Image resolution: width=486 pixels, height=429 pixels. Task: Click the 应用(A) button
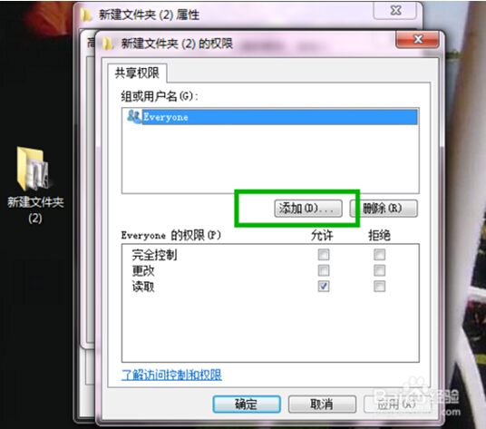[x=397, y=405]
